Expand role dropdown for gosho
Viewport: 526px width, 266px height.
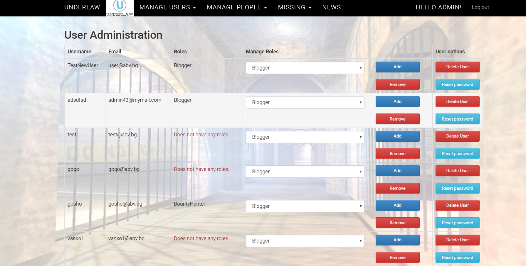tap(305, 206)
